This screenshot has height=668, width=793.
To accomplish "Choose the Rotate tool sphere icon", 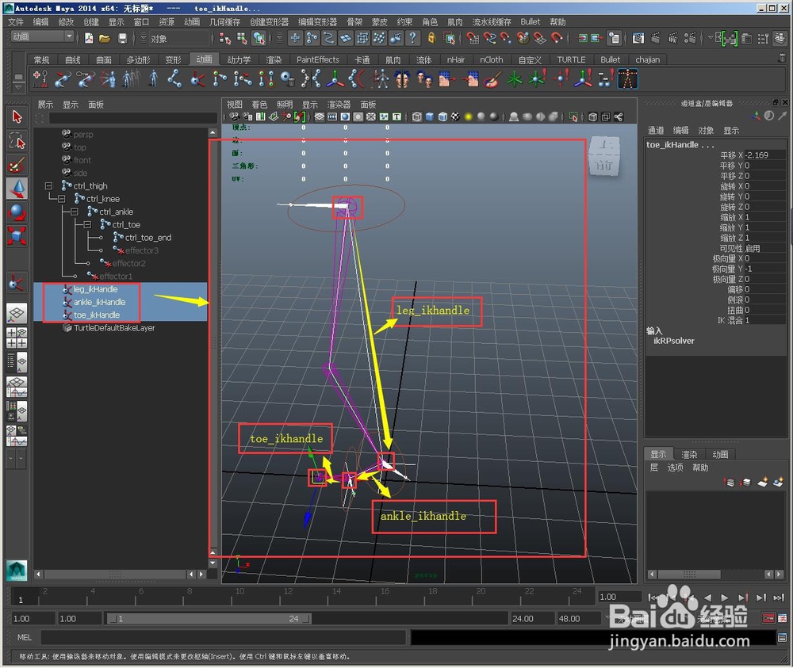I will 17,212.
